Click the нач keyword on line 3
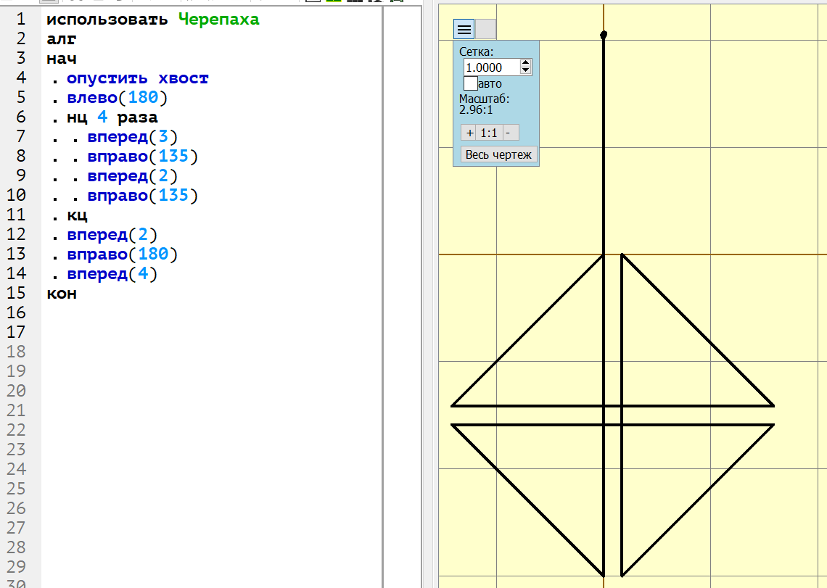Viewport: 827px width, 588px height. click(x=61, y=59)
